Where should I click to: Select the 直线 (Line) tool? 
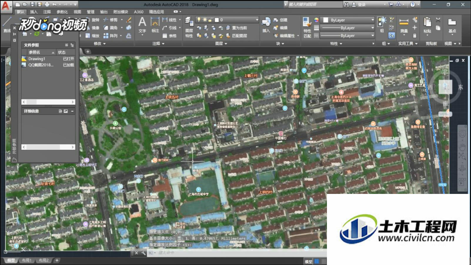[x=7, y=25]
